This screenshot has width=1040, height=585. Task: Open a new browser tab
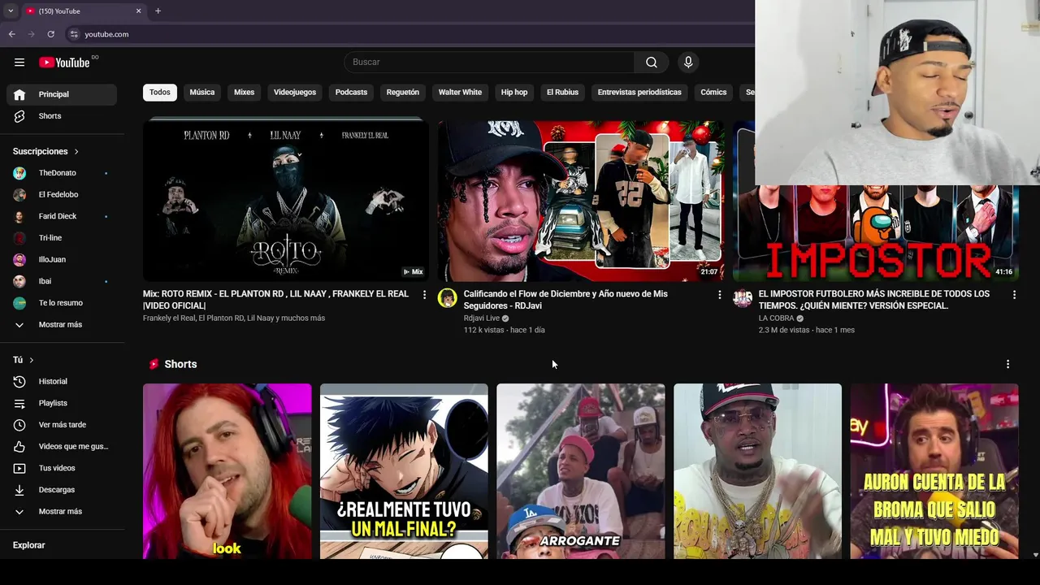[158, 11]
